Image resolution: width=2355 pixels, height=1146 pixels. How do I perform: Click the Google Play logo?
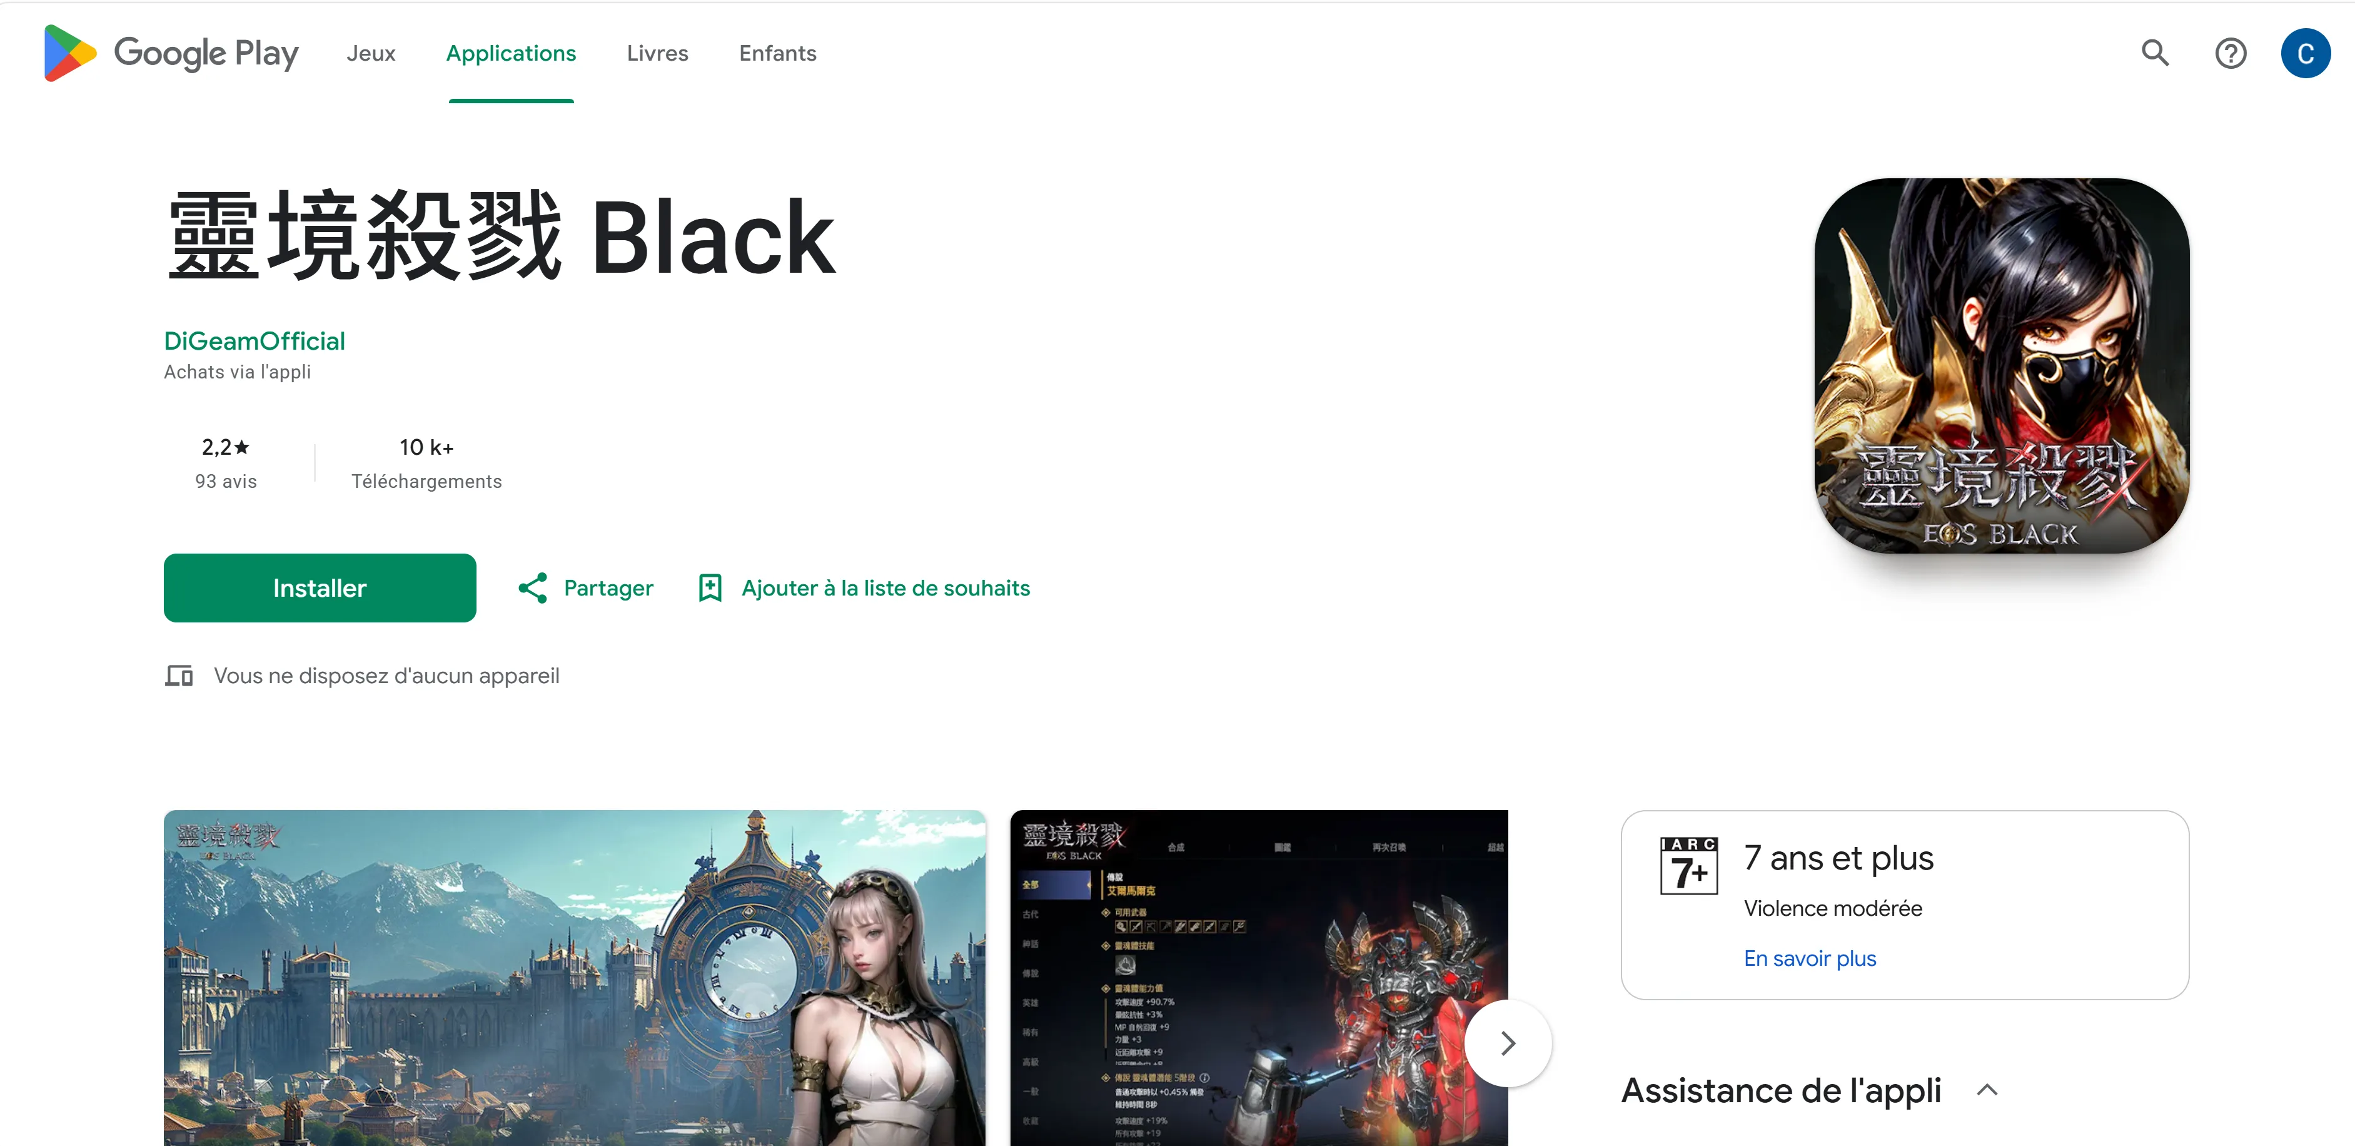coord(171,53)
